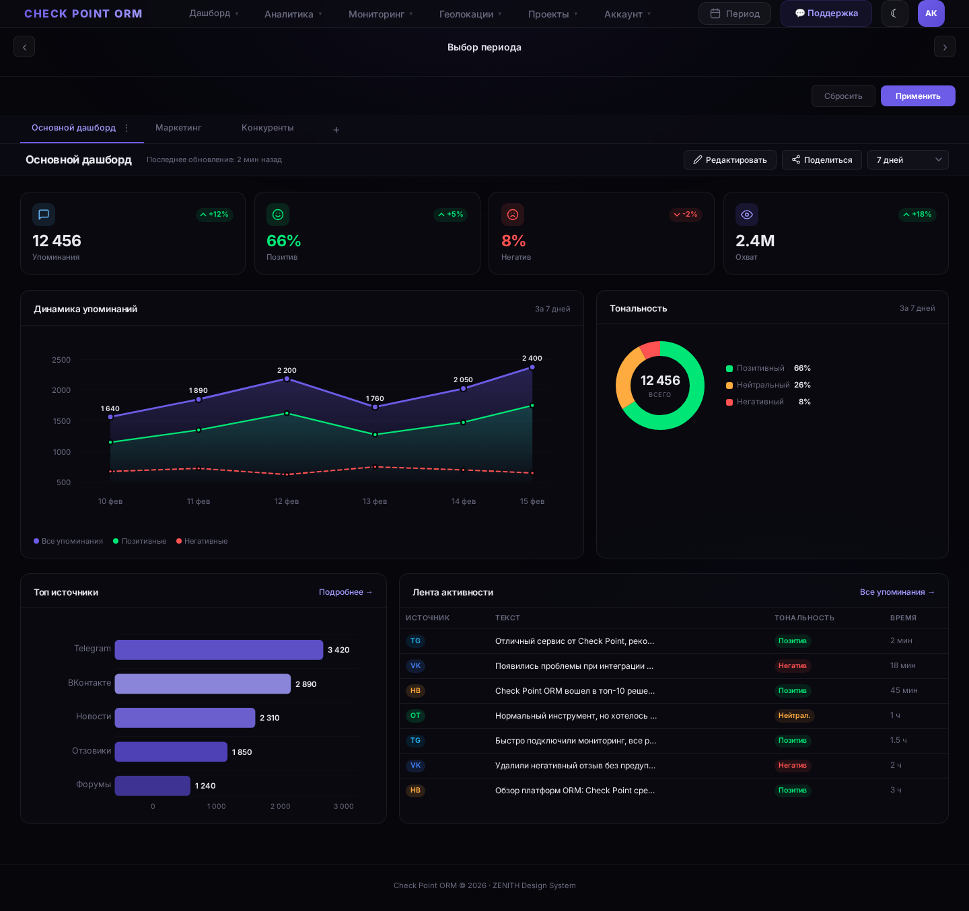969x911 pixels.
Task: Expand the 7 дней period dropdown
Action: pyautogui.click(x=908, y=160)
